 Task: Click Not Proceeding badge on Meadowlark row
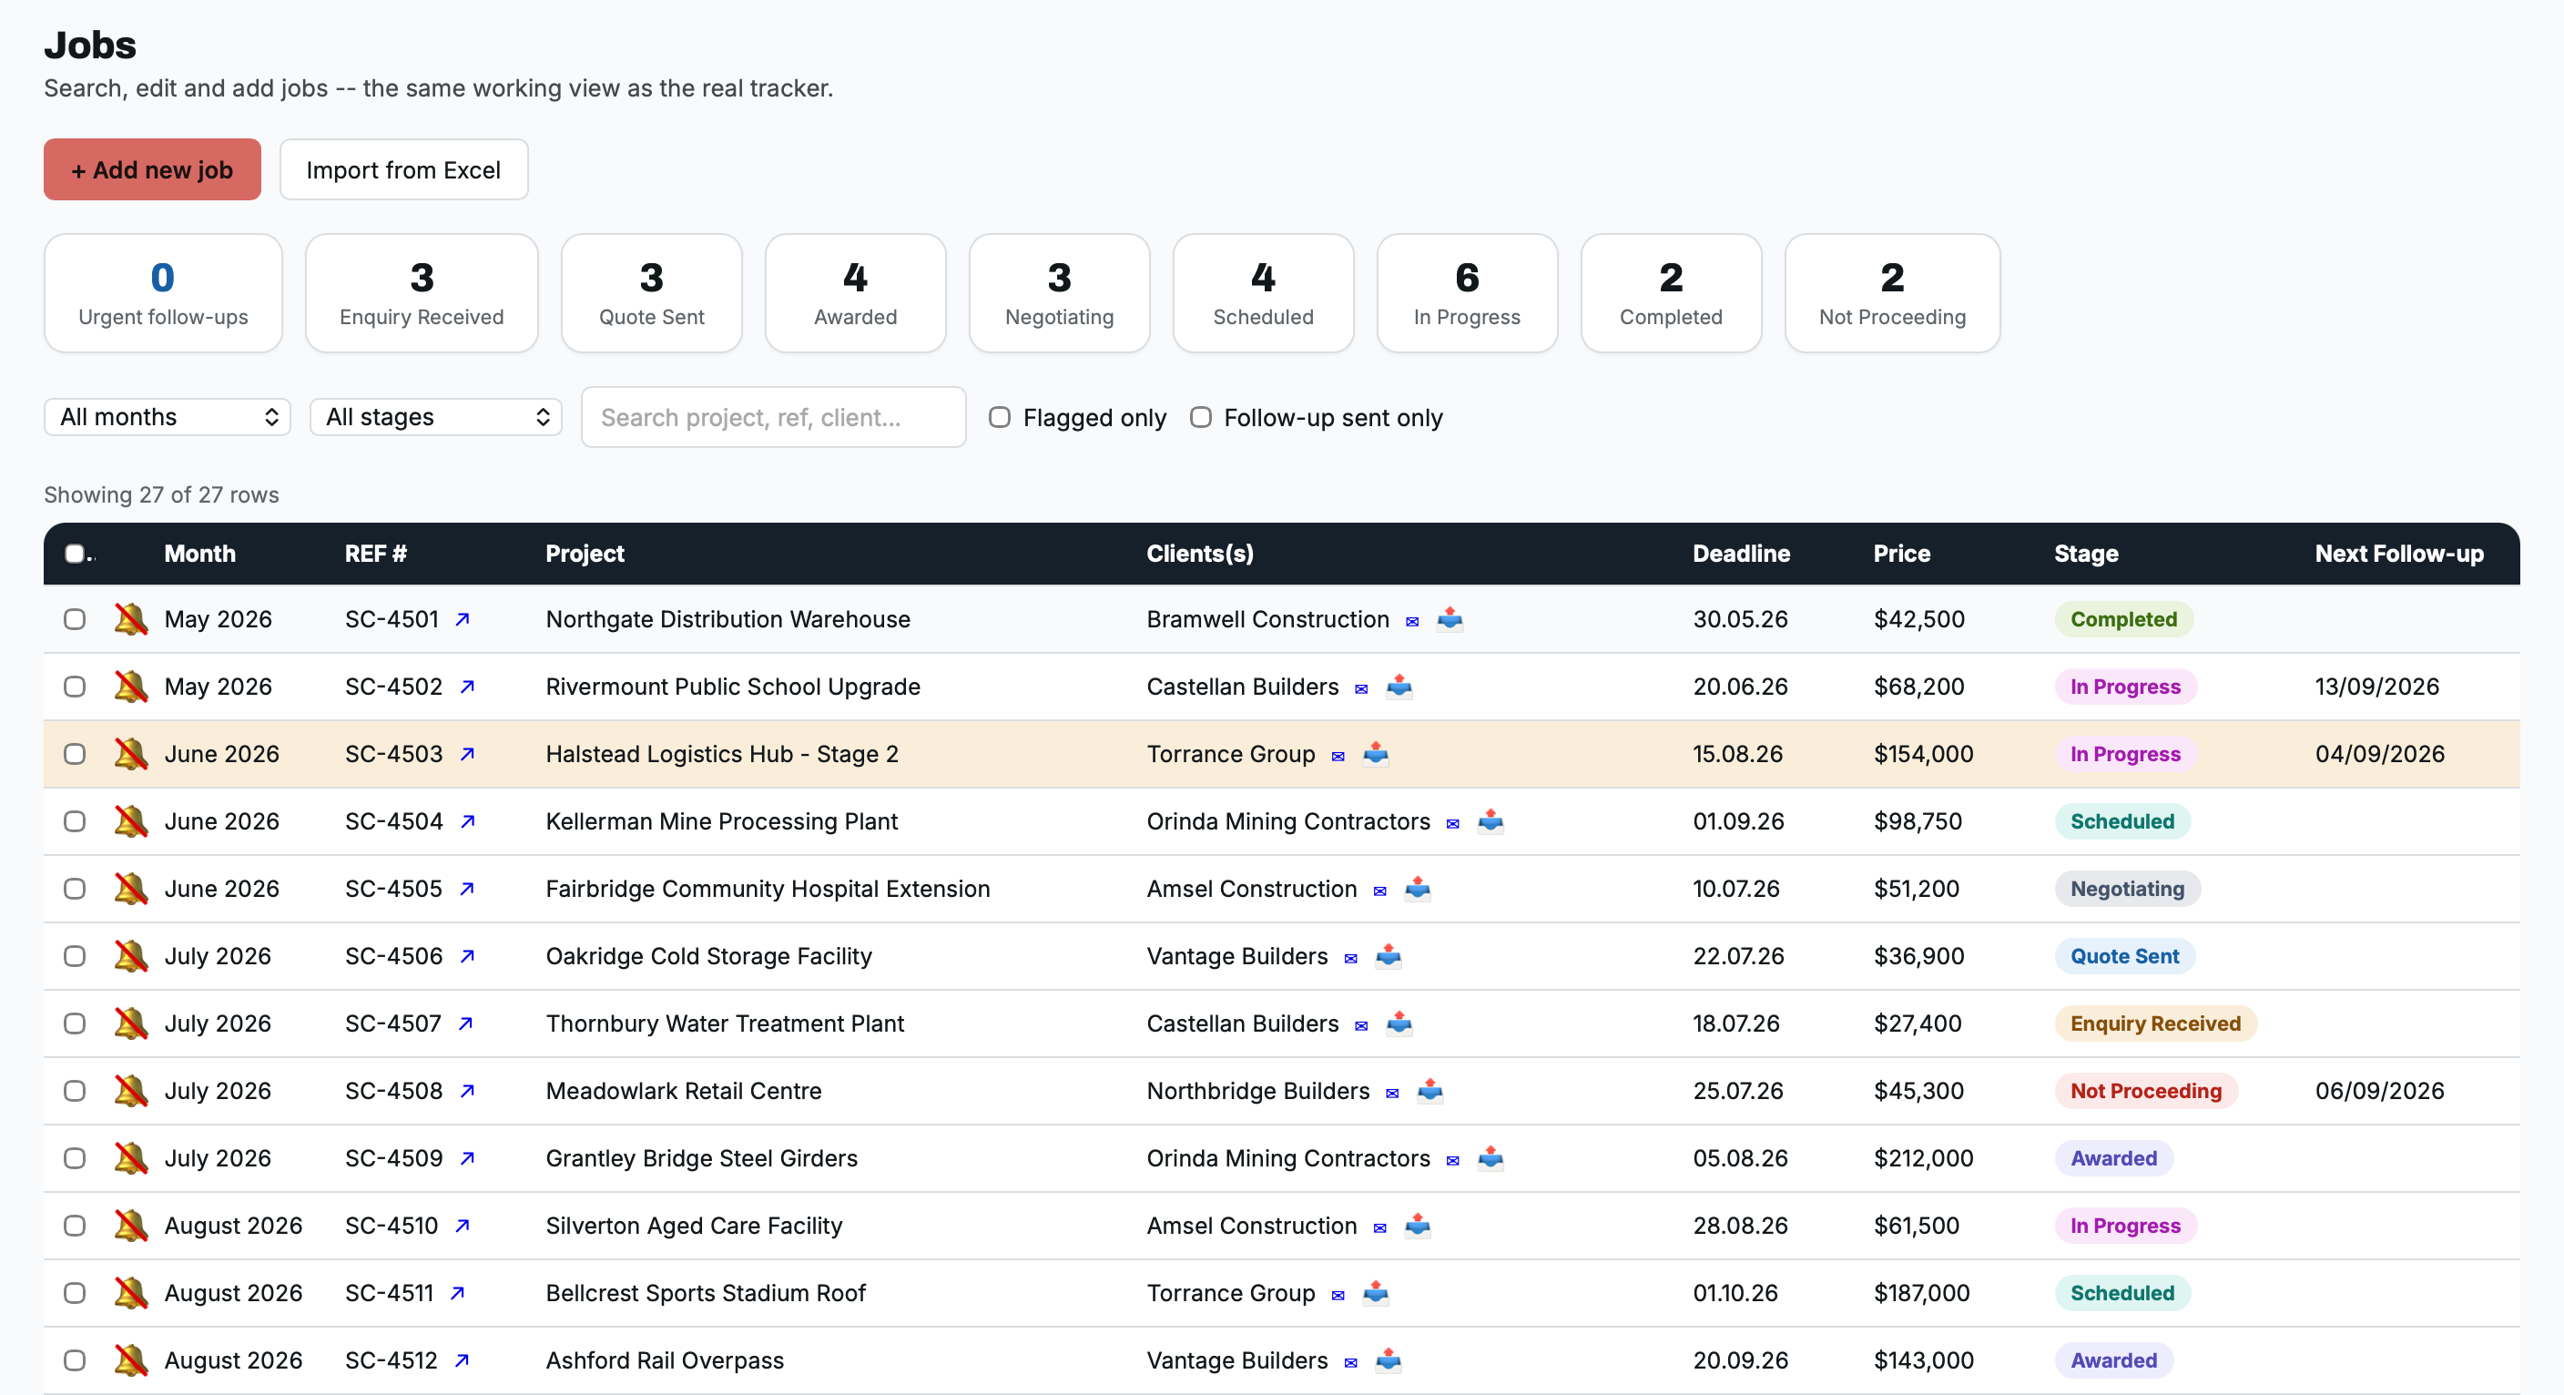coord(2146,1090)
